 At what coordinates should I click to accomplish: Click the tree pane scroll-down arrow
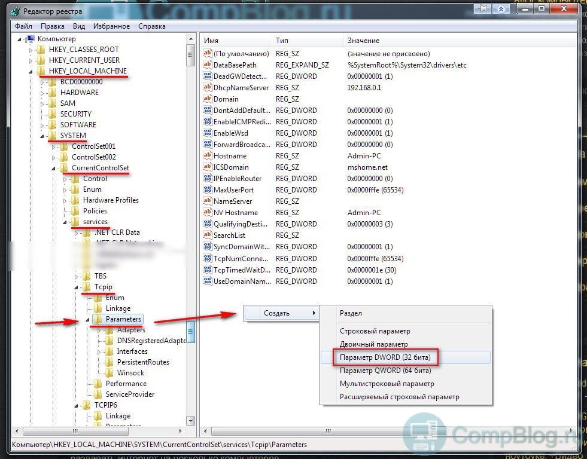pos(190,421)
